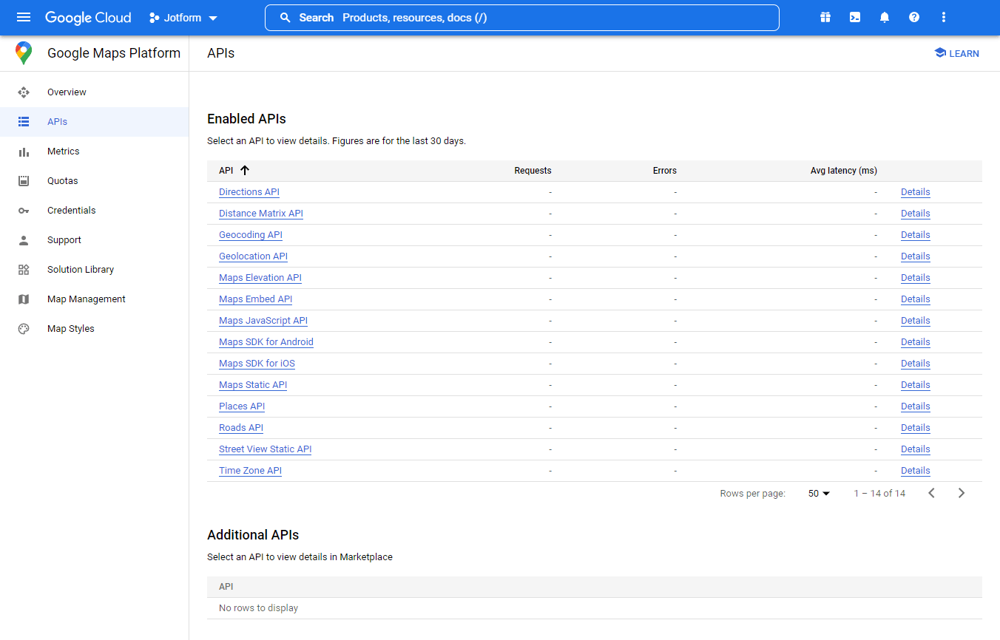Open the Places API link
1000x640 pixels.
(241, 406)
